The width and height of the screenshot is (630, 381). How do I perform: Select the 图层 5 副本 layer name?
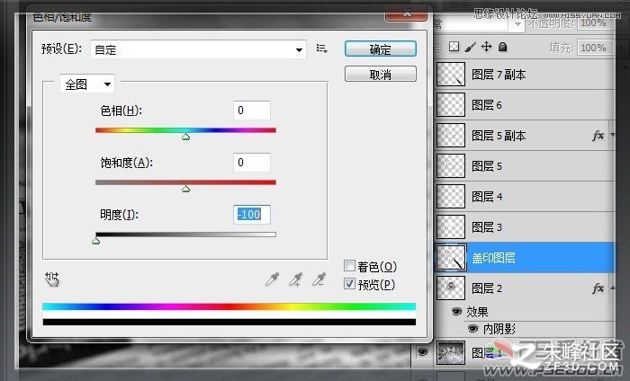[499, 136]
